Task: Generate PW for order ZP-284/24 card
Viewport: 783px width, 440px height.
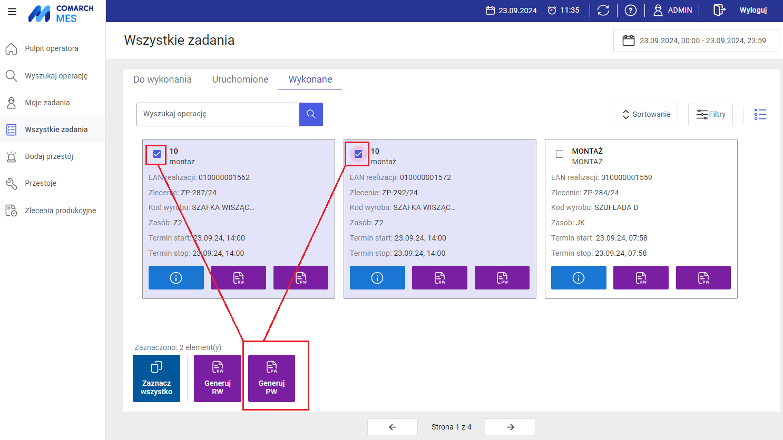Action: (x=703, y=277)
